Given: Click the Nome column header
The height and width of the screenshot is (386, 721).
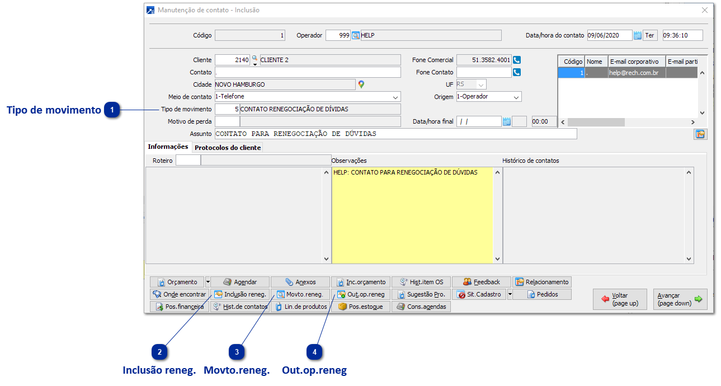Looking at the screenshot, I should click(x=596, y=62).
